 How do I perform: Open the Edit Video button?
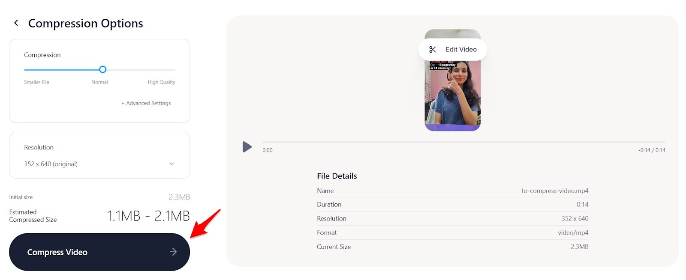coord(453,50)
